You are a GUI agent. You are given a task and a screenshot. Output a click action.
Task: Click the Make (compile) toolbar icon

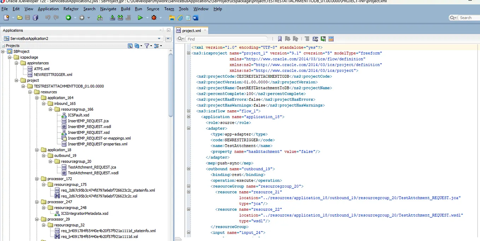pos(112,17)
